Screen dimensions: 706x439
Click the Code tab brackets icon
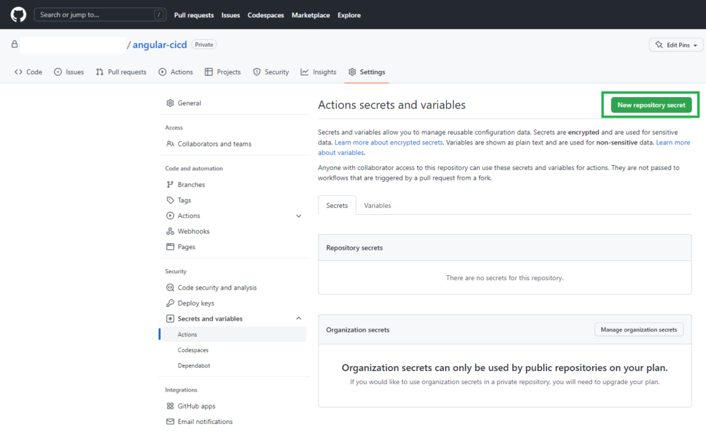click(x=19, y=72)
